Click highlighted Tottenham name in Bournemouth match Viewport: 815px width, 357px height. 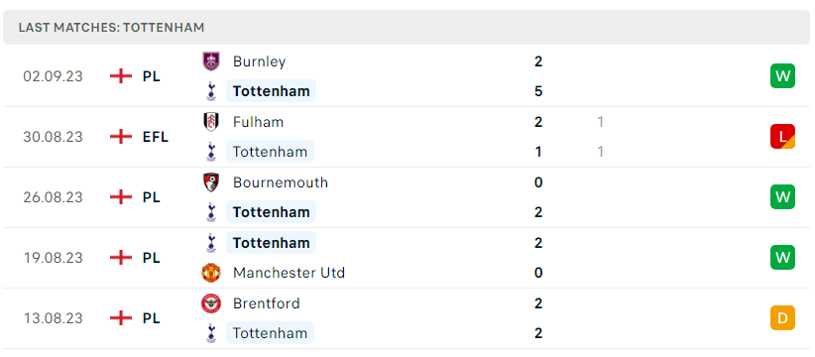[x=271, y=212]
